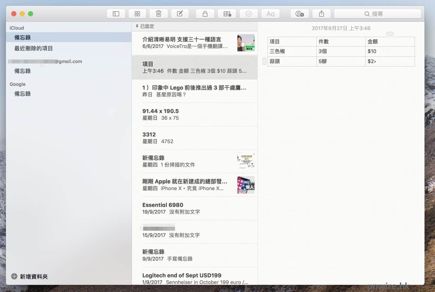
Task: Open the pinned VoiceTra note thumbnail
Action: point(246,43)
